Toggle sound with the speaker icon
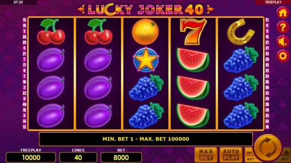 (283, 42)
